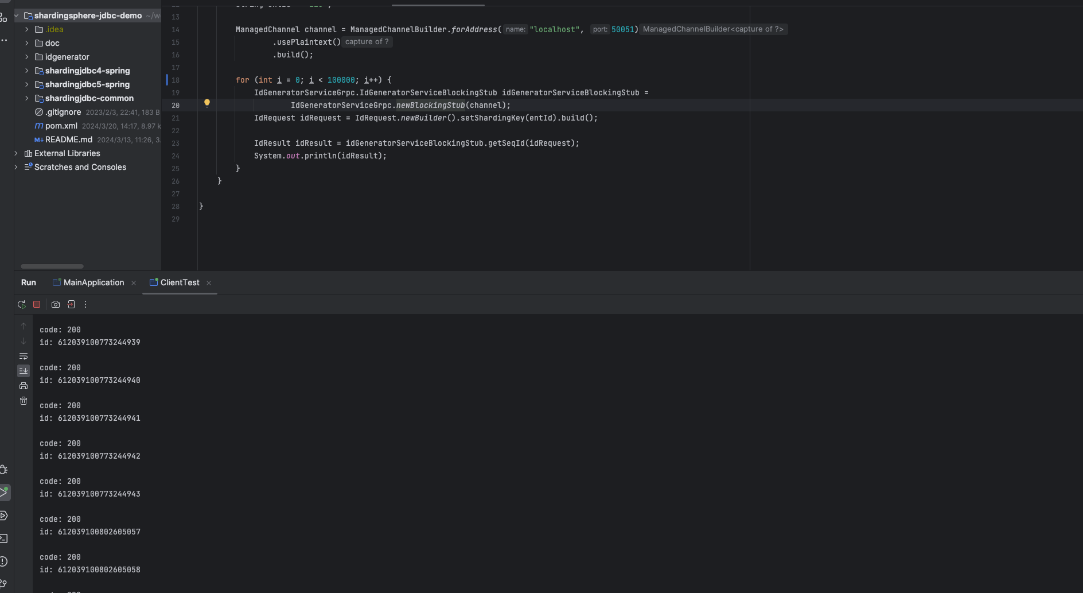Screen dimensions: 1083x593
Task: Clear console with the trash icon
Action: click(24, 401)
